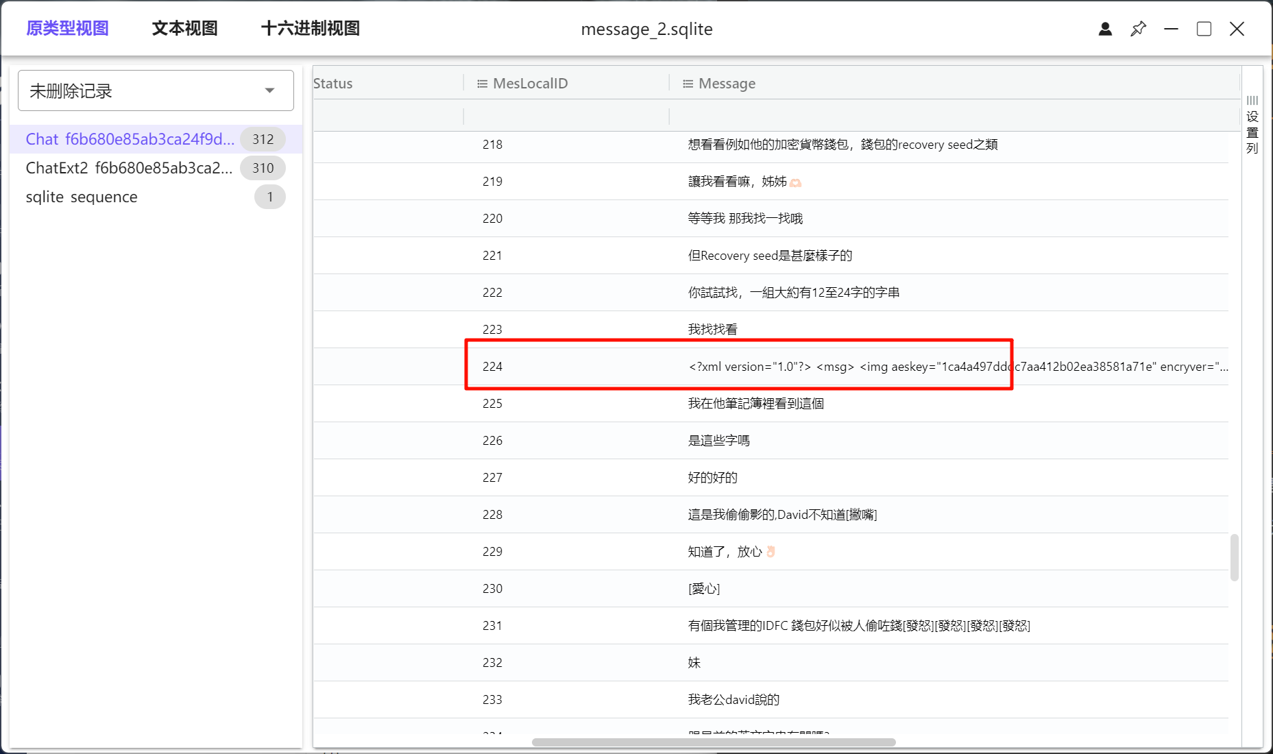Close the message_2.sqlite viewer

click(1237, 29)
